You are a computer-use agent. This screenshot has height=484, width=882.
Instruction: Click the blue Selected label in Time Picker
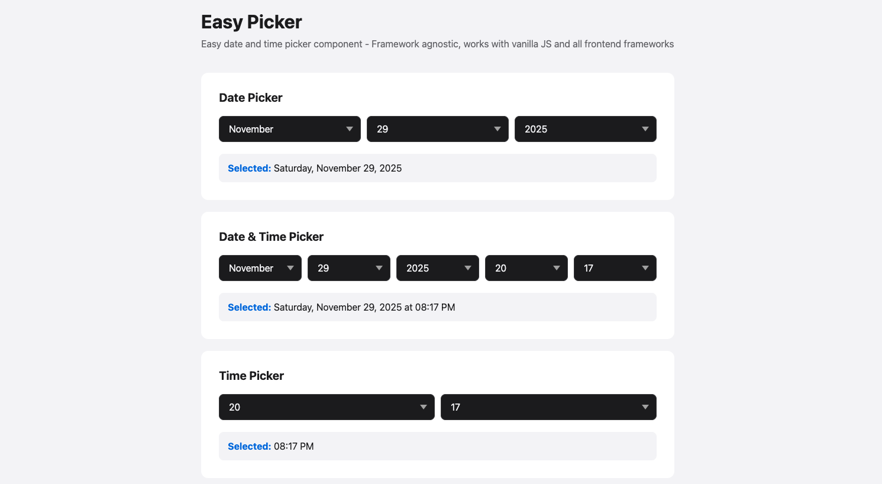pyautogui.click(x=249, y=446)
